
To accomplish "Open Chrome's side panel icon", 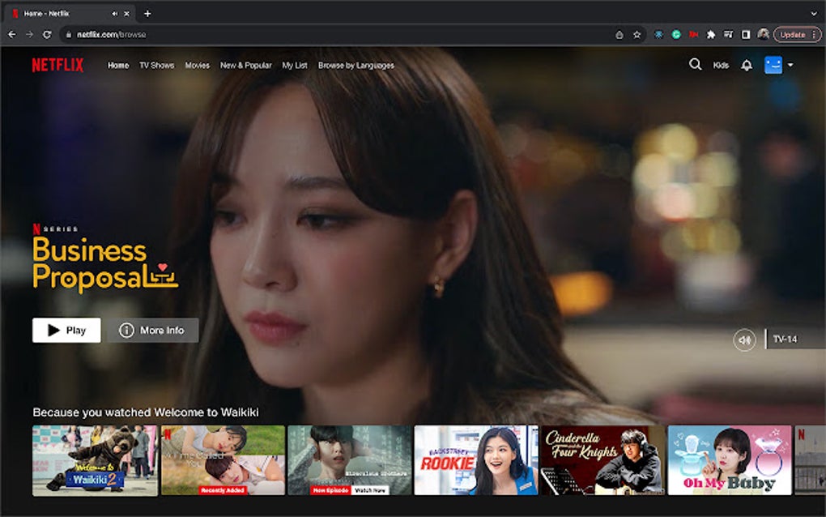I will 747,35.
